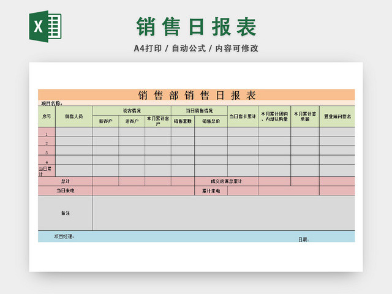Click the large gray 备注 remarks area

224,213
